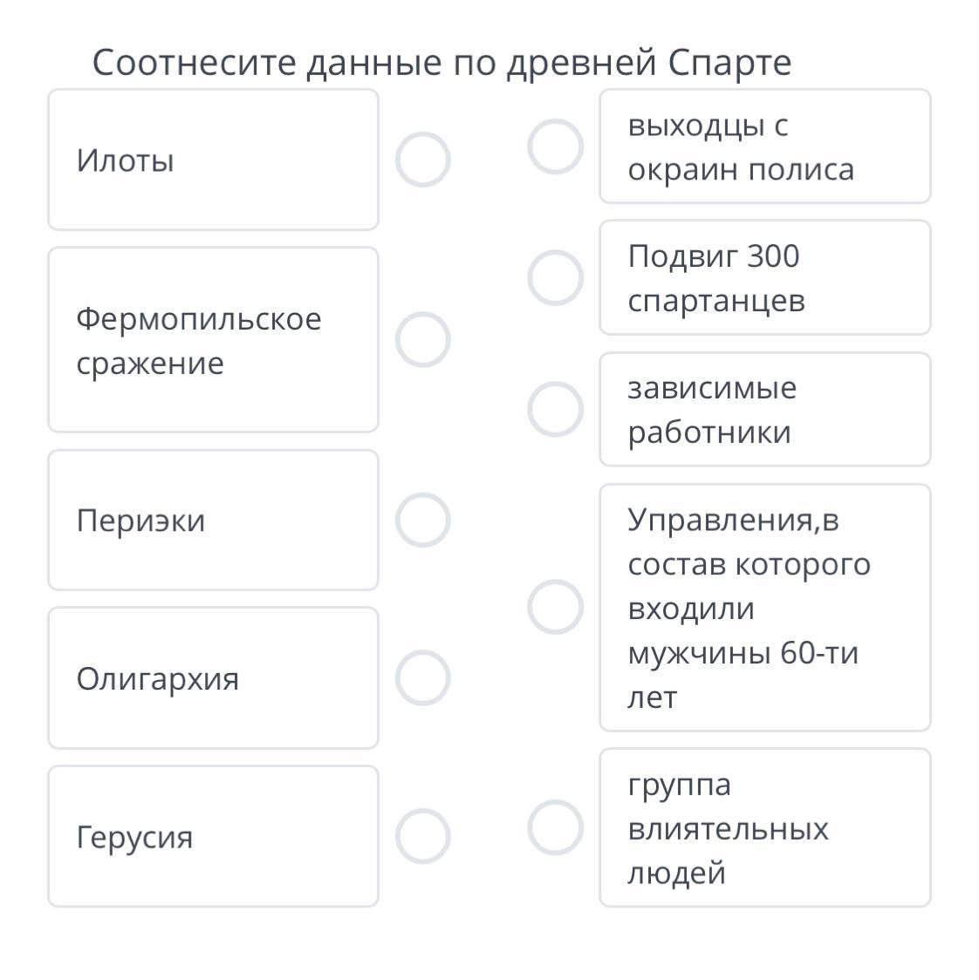Screen dimensions: 979x980
Task: Select the группа влиятельных людей answer box
Action: 764,827
